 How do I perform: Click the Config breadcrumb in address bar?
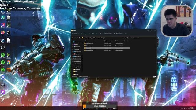point(102,38)
